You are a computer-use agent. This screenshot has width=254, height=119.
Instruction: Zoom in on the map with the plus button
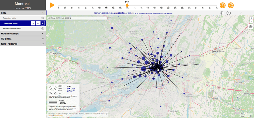[x=251, y=18]
